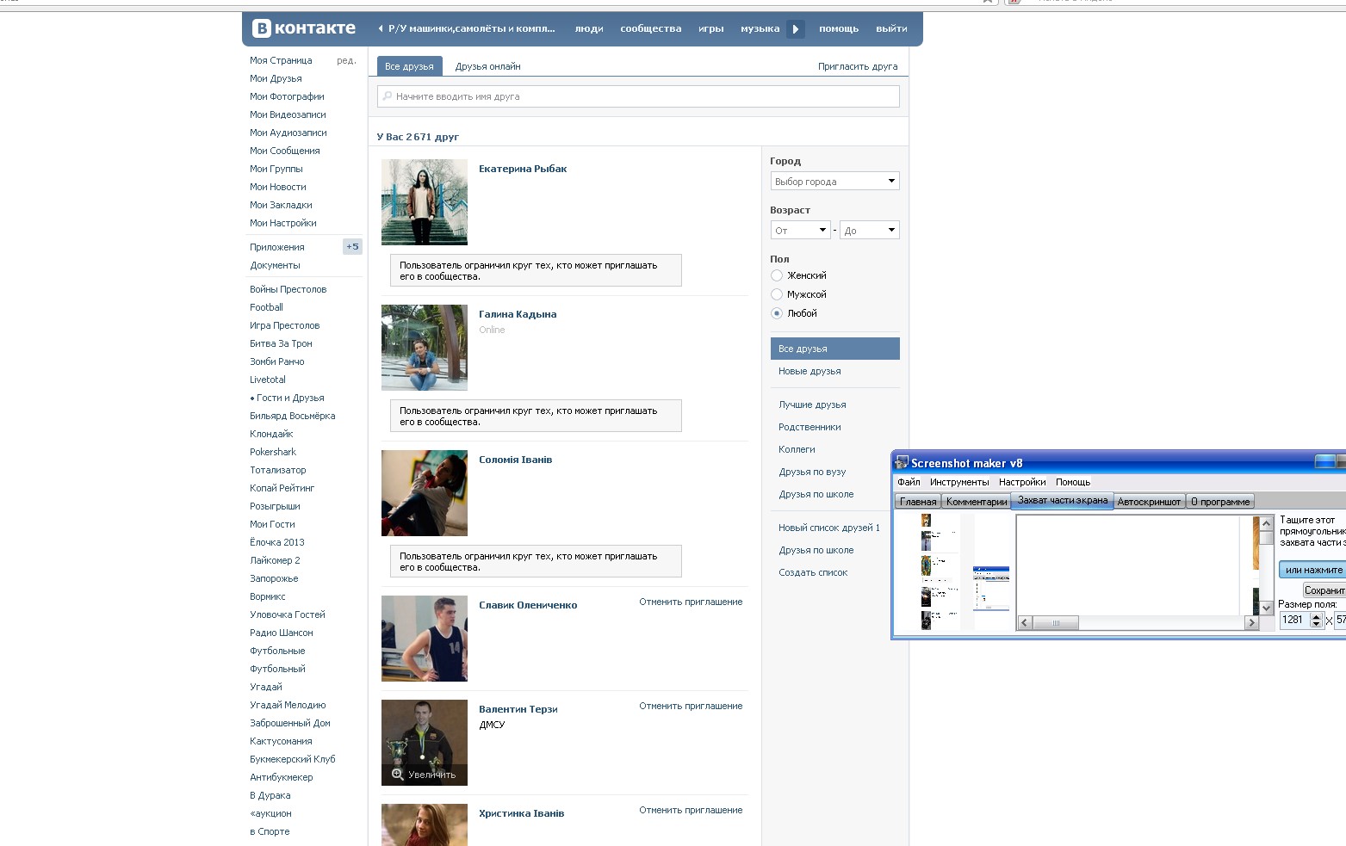Open сообщества in top navigation
1346x846 pixels.
[x=650, y=28]
